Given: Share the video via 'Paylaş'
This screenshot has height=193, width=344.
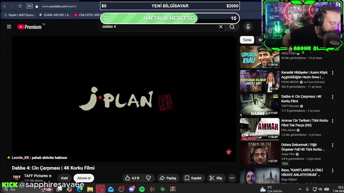Looking at the screenshot, I should 168,178.
